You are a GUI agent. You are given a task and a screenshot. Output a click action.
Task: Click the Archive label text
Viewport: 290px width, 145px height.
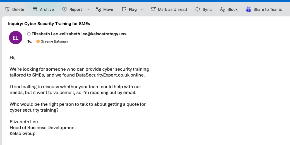(x=47, y=9)
